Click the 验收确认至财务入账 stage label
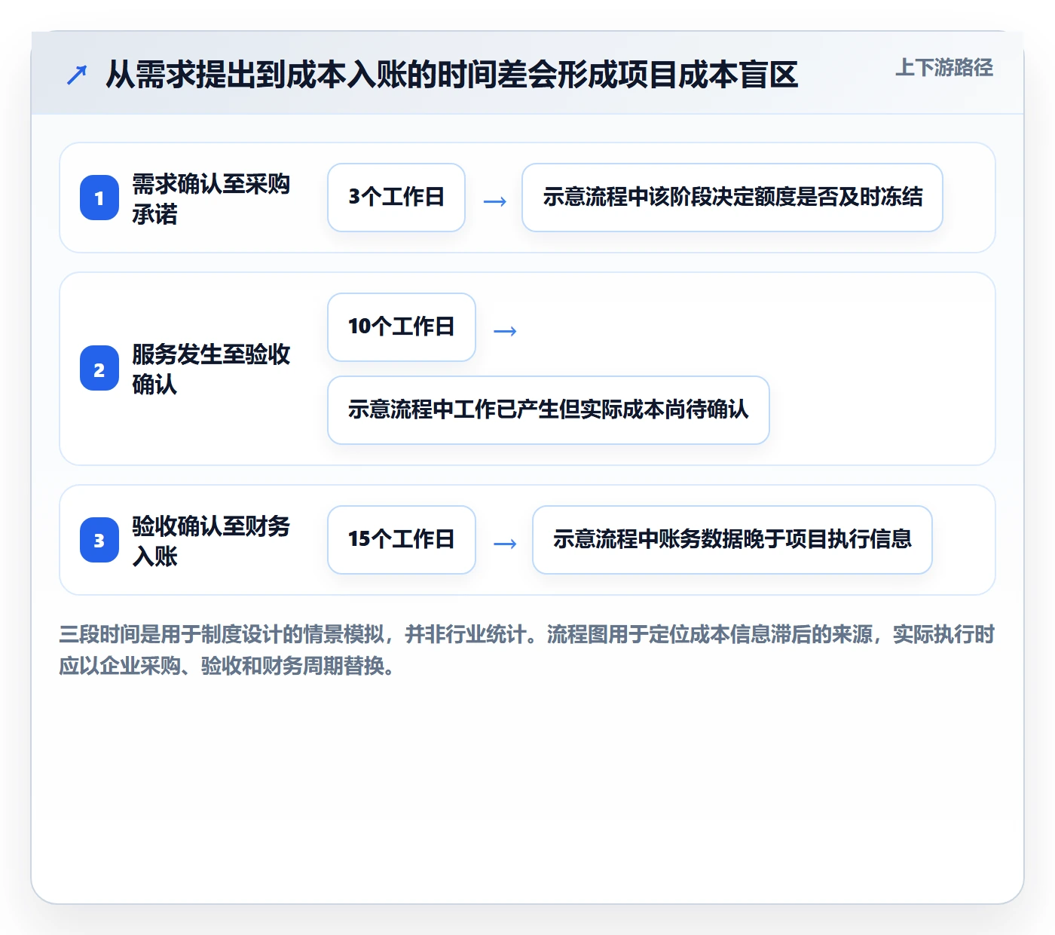The width and height of the screenshot is (1055, 935). (x=211, y=541)
